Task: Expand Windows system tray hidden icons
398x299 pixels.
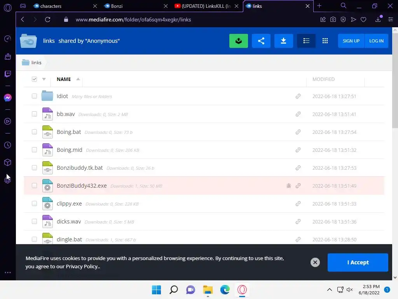Action: point(330,290)
